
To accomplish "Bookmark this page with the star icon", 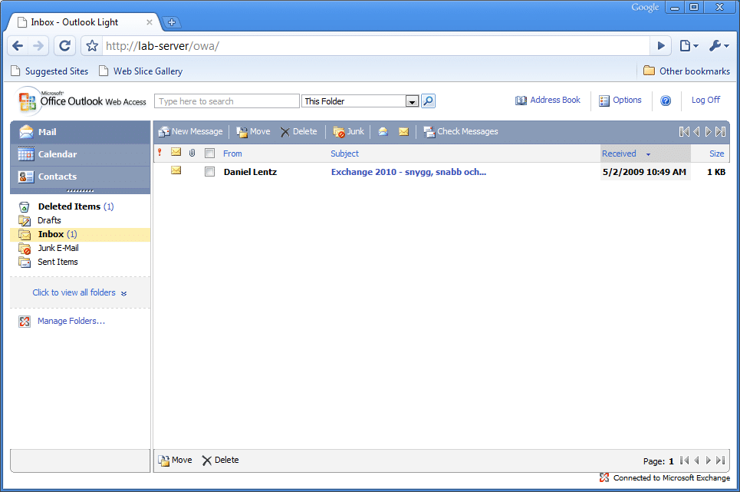I will pyautogui.click(x=92, y=46).
